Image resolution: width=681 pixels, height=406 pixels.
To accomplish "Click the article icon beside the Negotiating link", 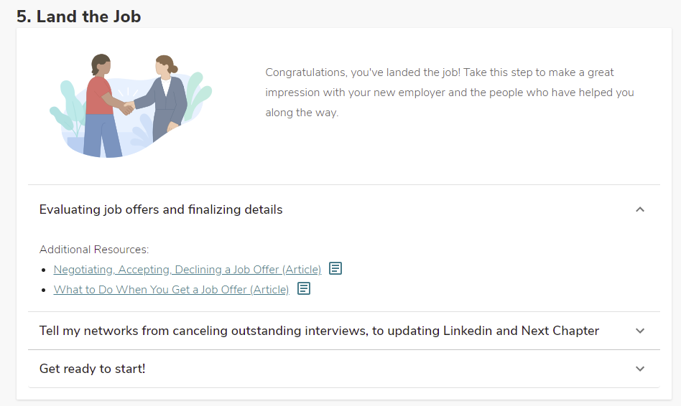I will point(335,269).
